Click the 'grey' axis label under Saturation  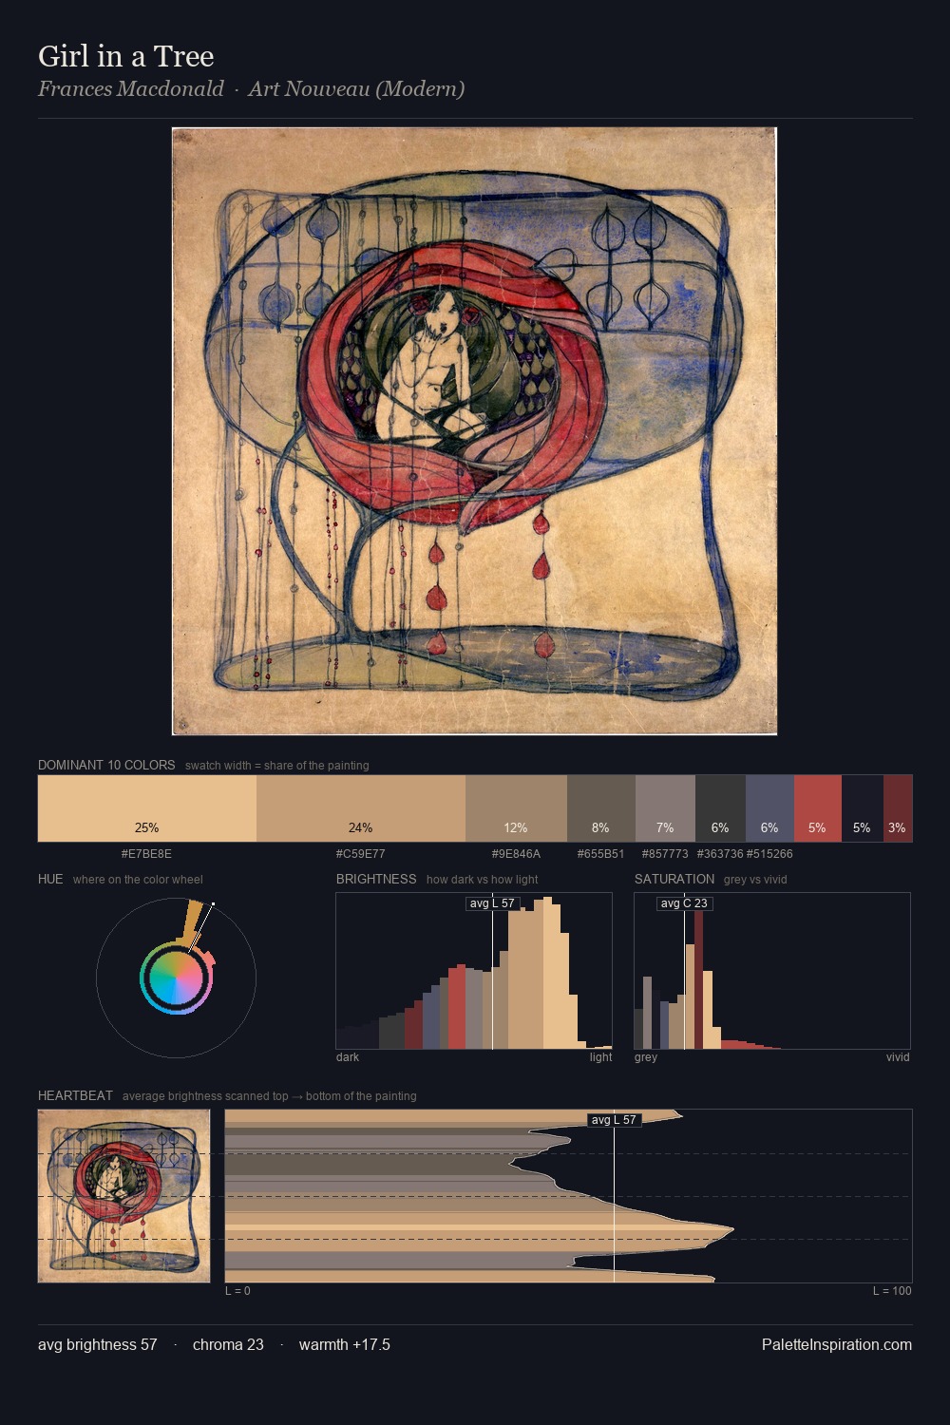click(646, 1057)
